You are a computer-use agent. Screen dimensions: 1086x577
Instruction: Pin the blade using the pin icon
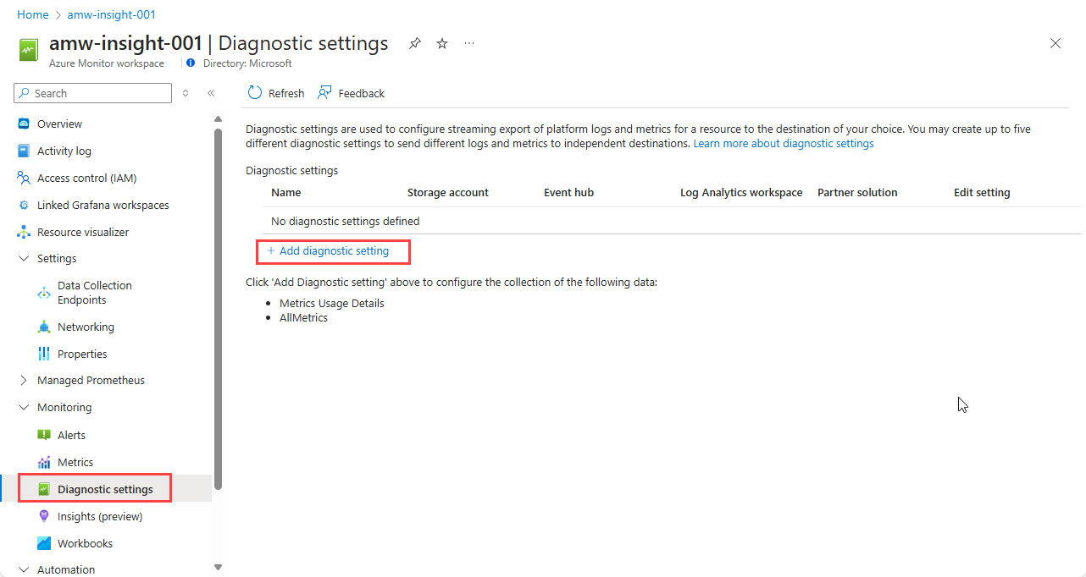(x=414, y=43)
